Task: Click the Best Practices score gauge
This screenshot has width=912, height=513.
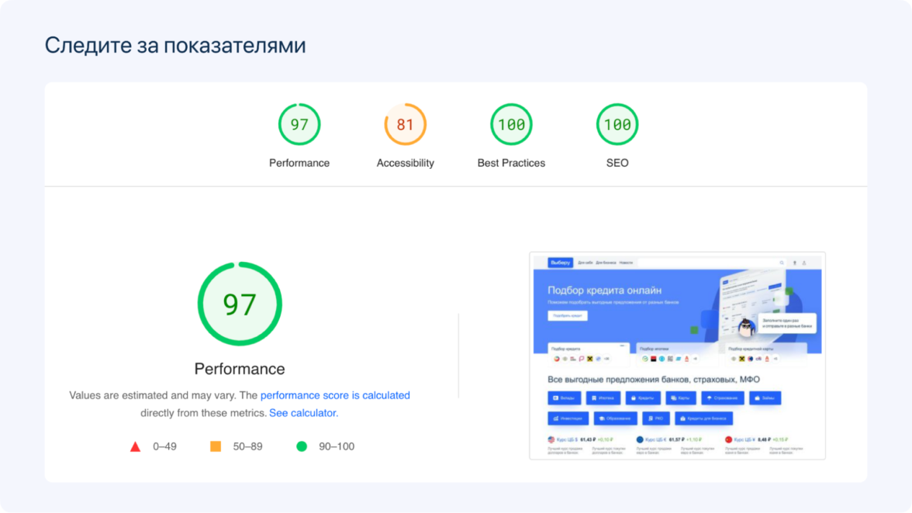Action: coord(511,125)
